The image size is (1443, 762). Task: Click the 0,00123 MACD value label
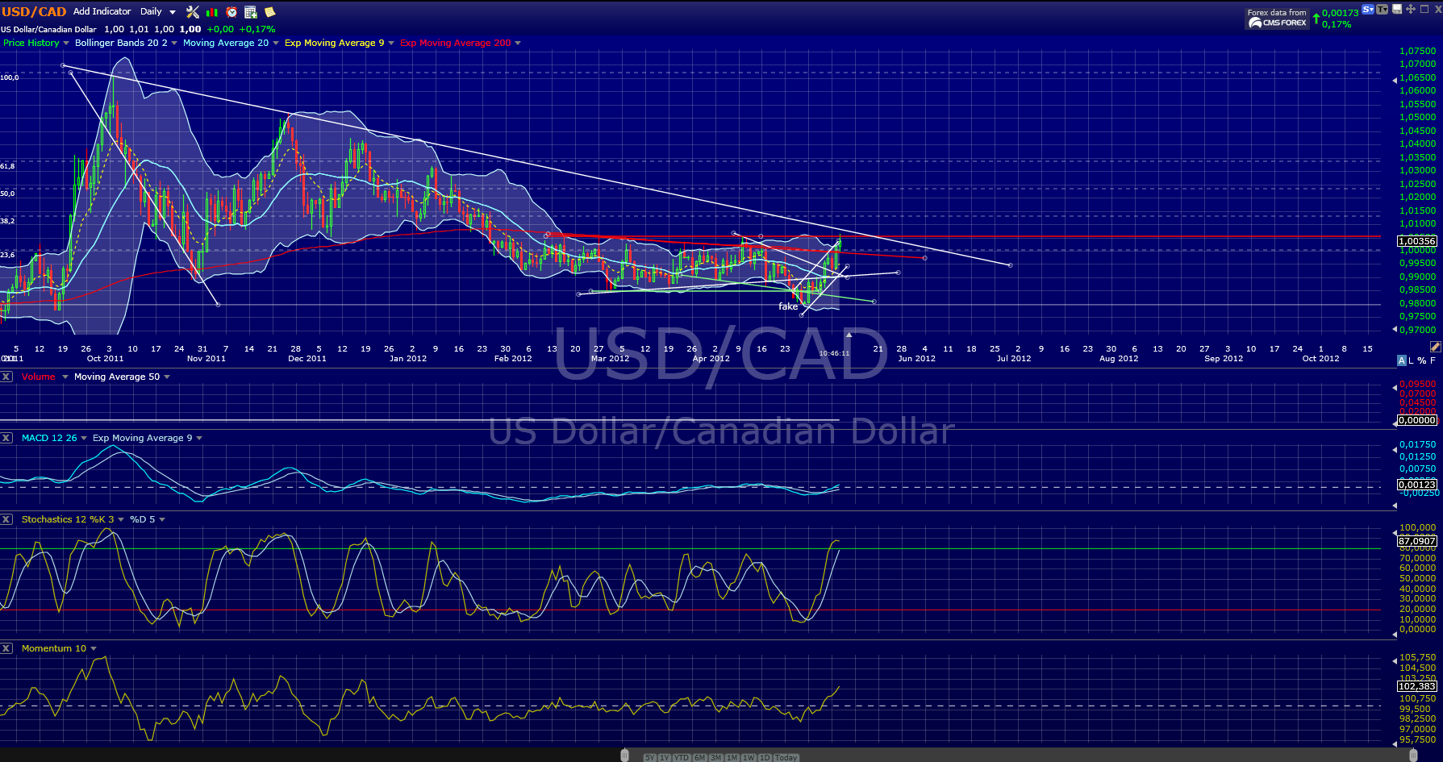pos(1417,485)
